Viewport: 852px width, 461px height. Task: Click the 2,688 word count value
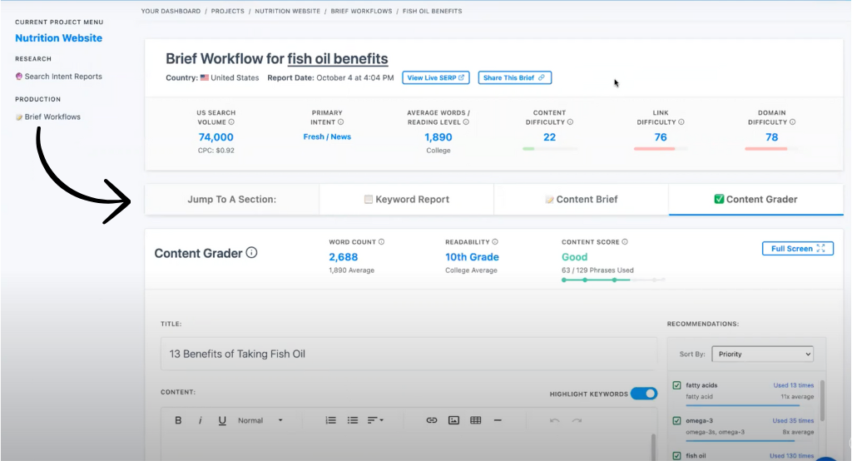click(x=344, y=257)
